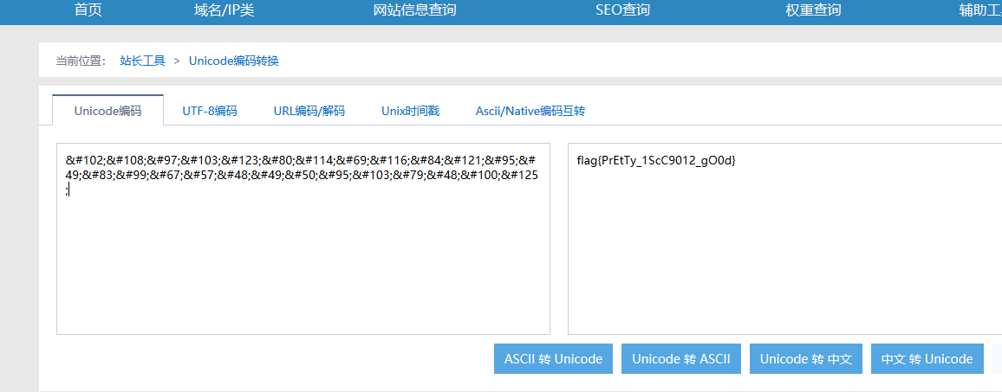Screen dimensions: 1002x392
Task: Switch to the Ascii/Native编码互转 tab
Action: tap(530, 111)
